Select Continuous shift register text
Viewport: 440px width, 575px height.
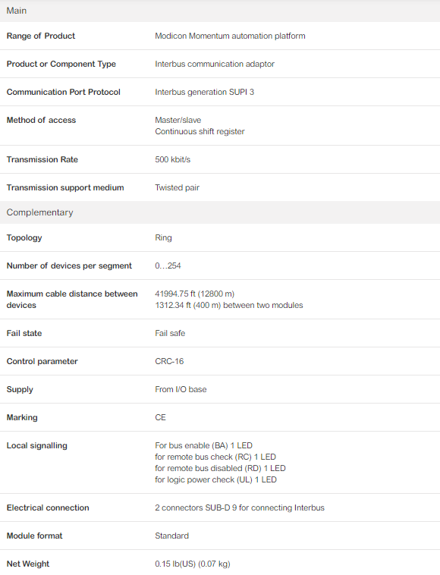(x=200, y=131)
